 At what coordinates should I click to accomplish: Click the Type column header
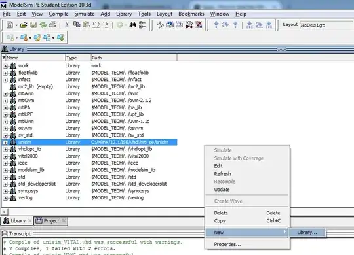click(78, 58)
